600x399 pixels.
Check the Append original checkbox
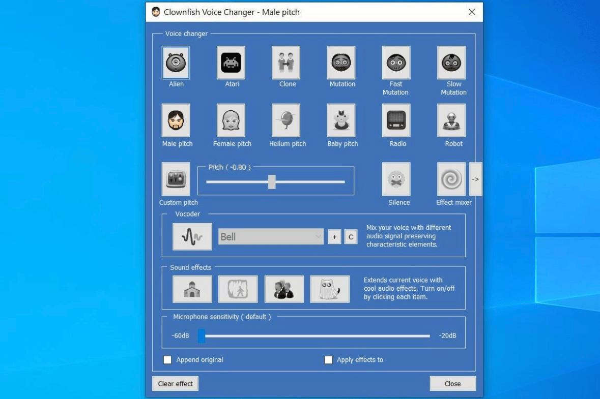point(167,360)
